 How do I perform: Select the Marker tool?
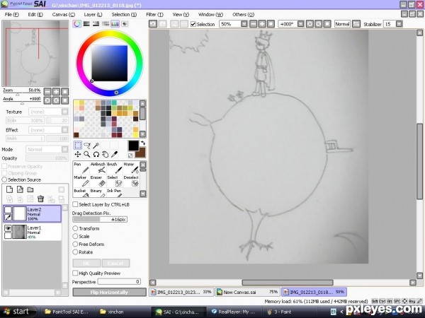[81, 181]
